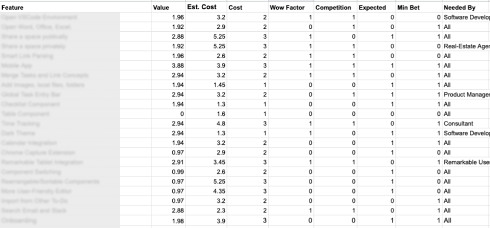
Task: Select the 2.91 Value cell
Action: click(168, 162)
